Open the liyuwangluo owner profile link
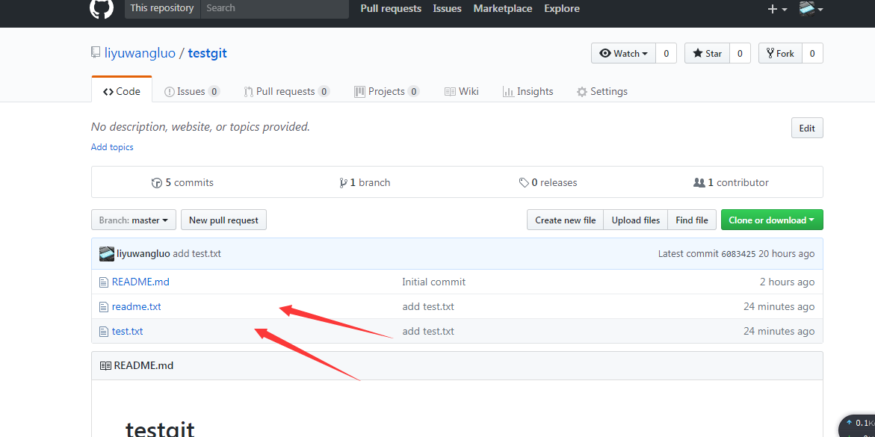The image size is (875, 437). [x=140, y=54]
